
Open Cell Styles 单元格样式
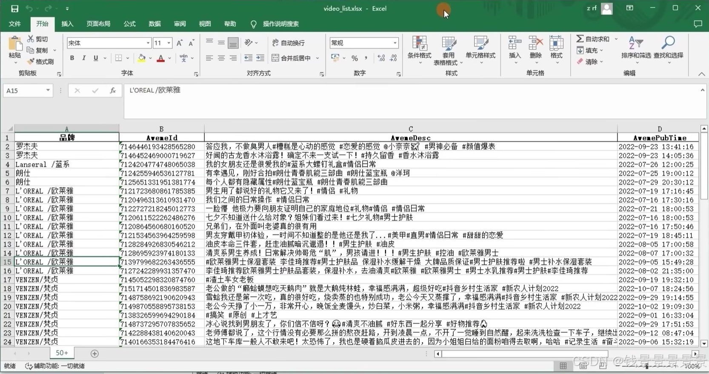pyautogui.click(x=480, y=50)
